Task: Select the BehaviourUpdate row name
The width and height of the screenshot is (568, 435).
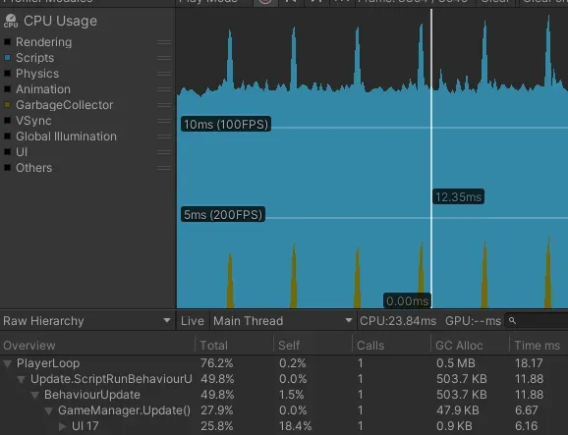Action: click(92, 395)
